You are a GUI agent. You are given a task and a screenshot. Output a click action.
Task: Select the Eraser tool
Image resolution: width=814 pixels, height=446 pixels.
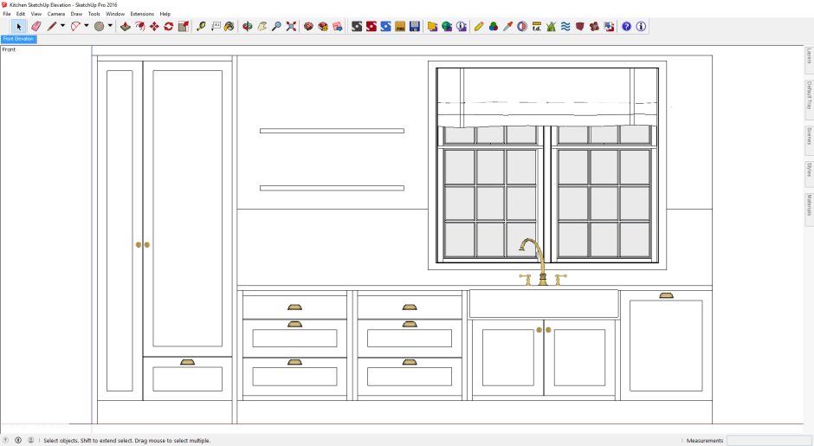36,27
